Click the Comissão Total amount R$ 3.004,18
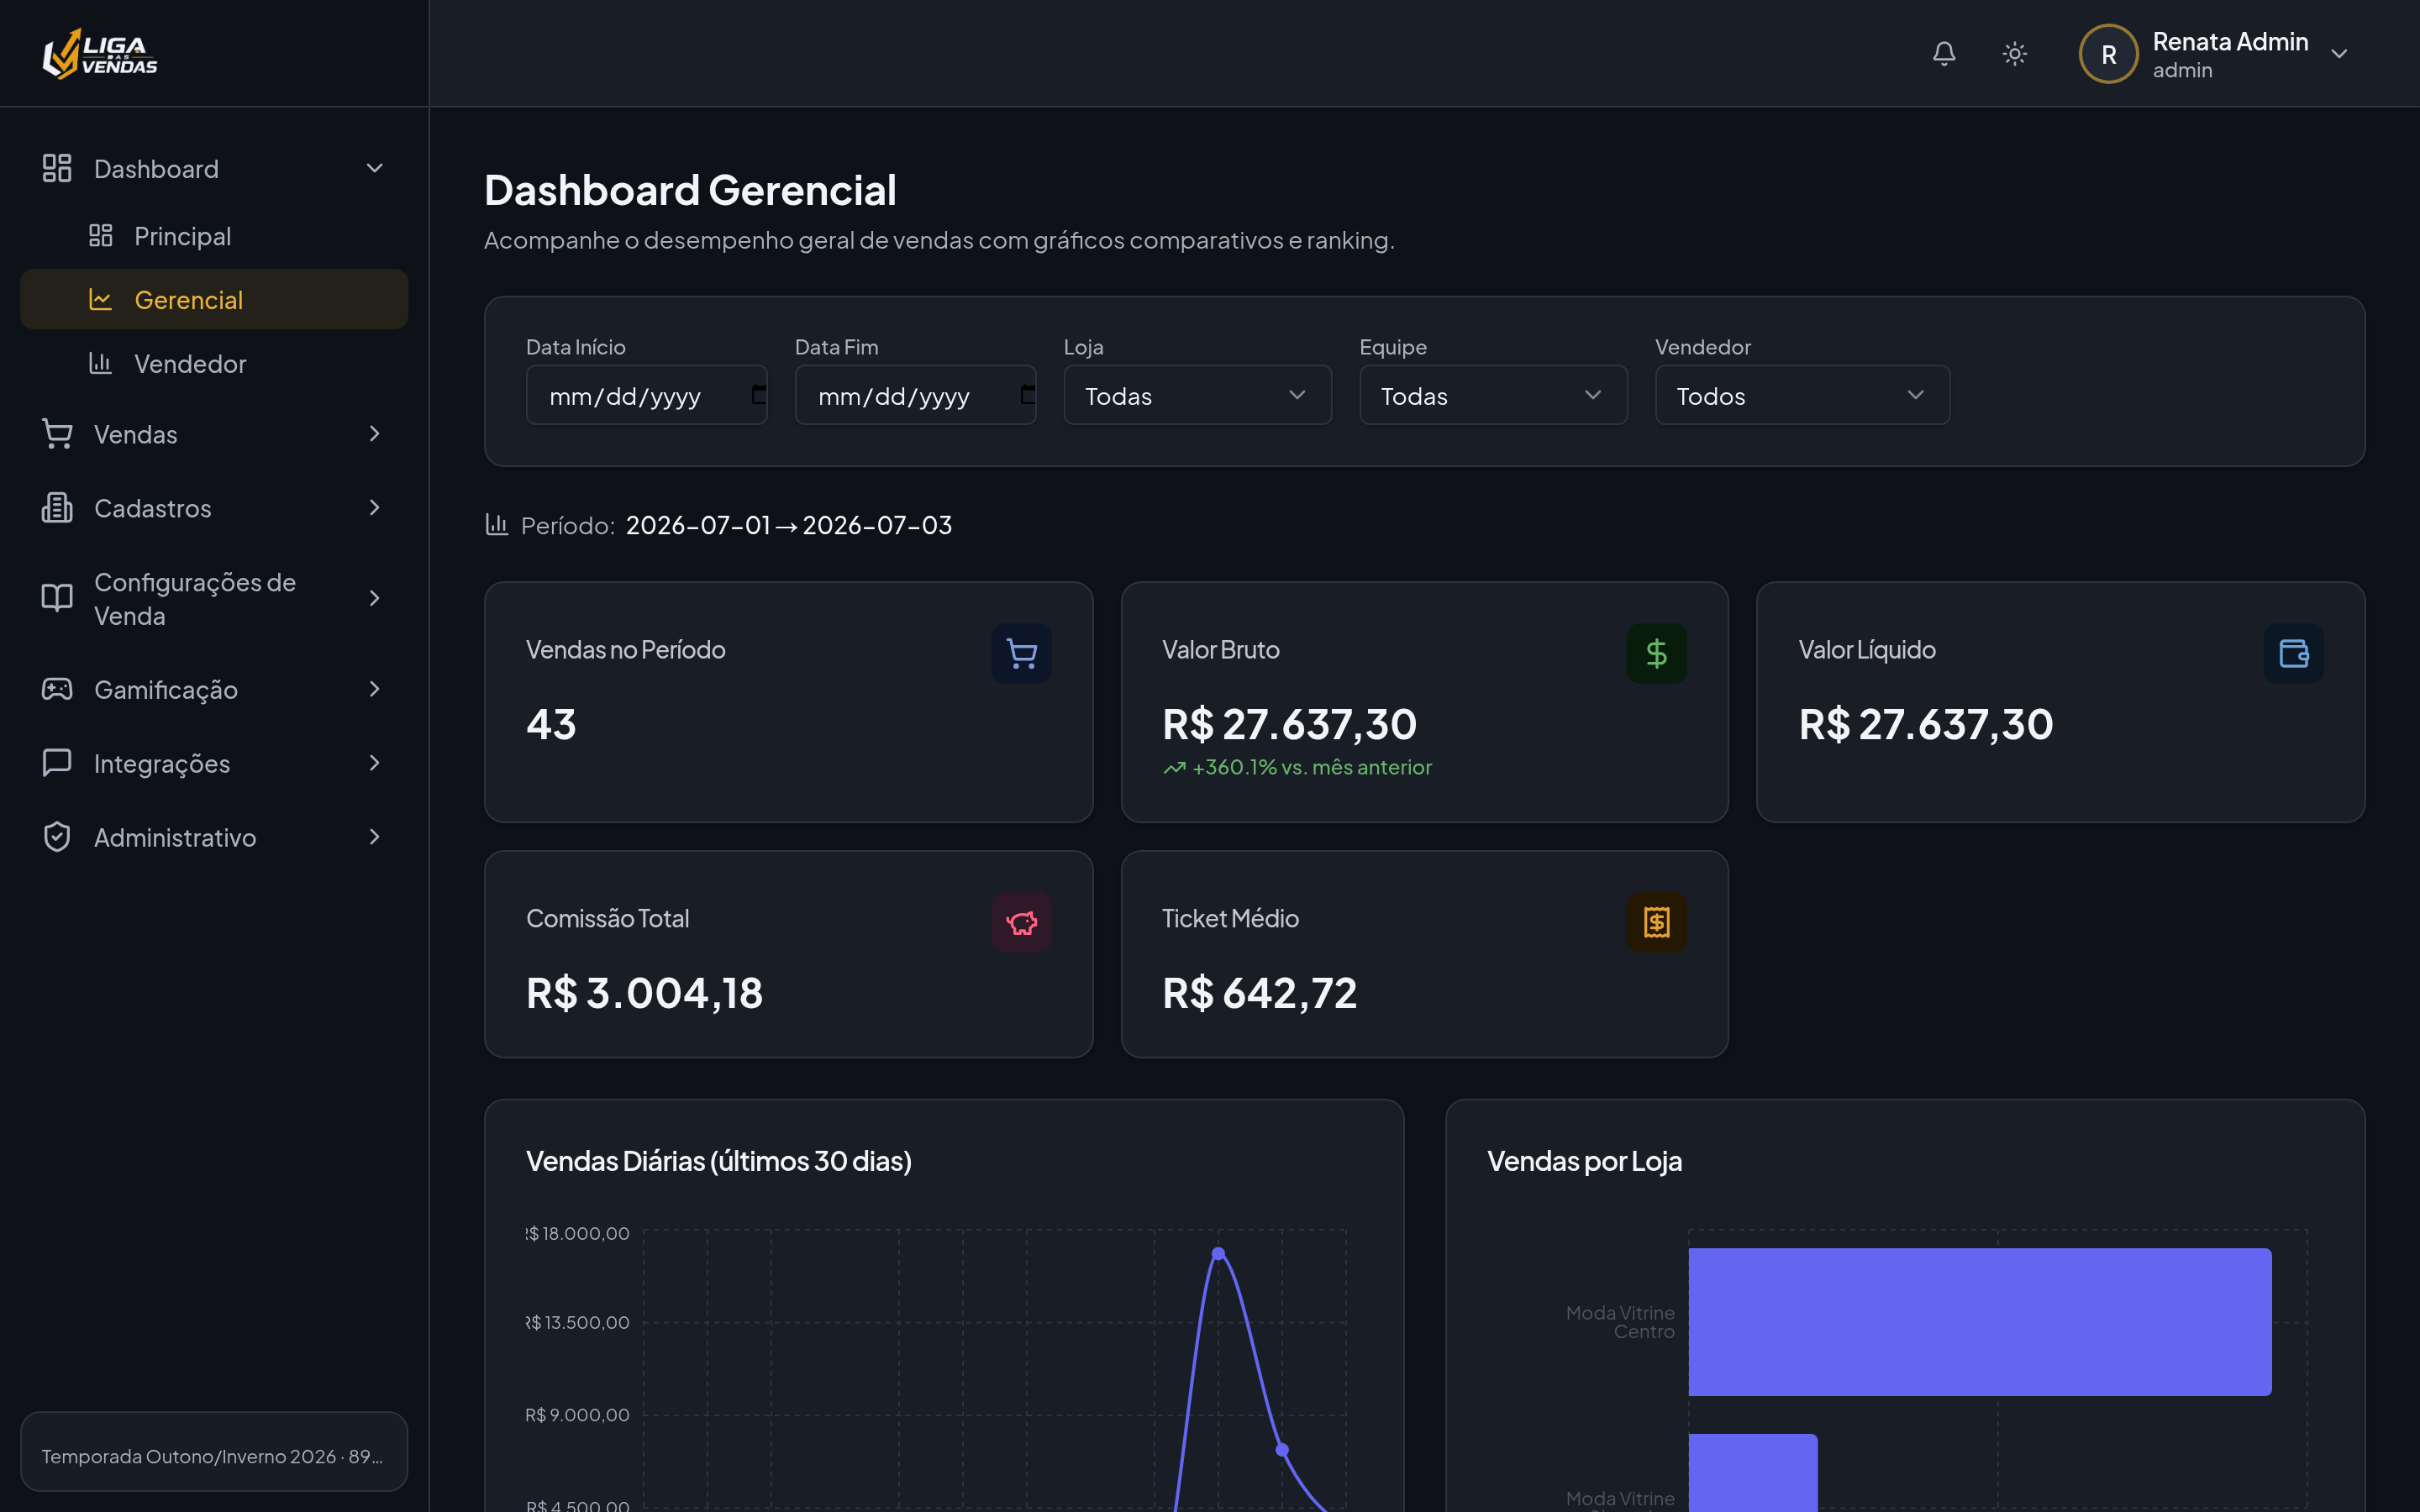The image size is (2420, 1512). (645, 993)
